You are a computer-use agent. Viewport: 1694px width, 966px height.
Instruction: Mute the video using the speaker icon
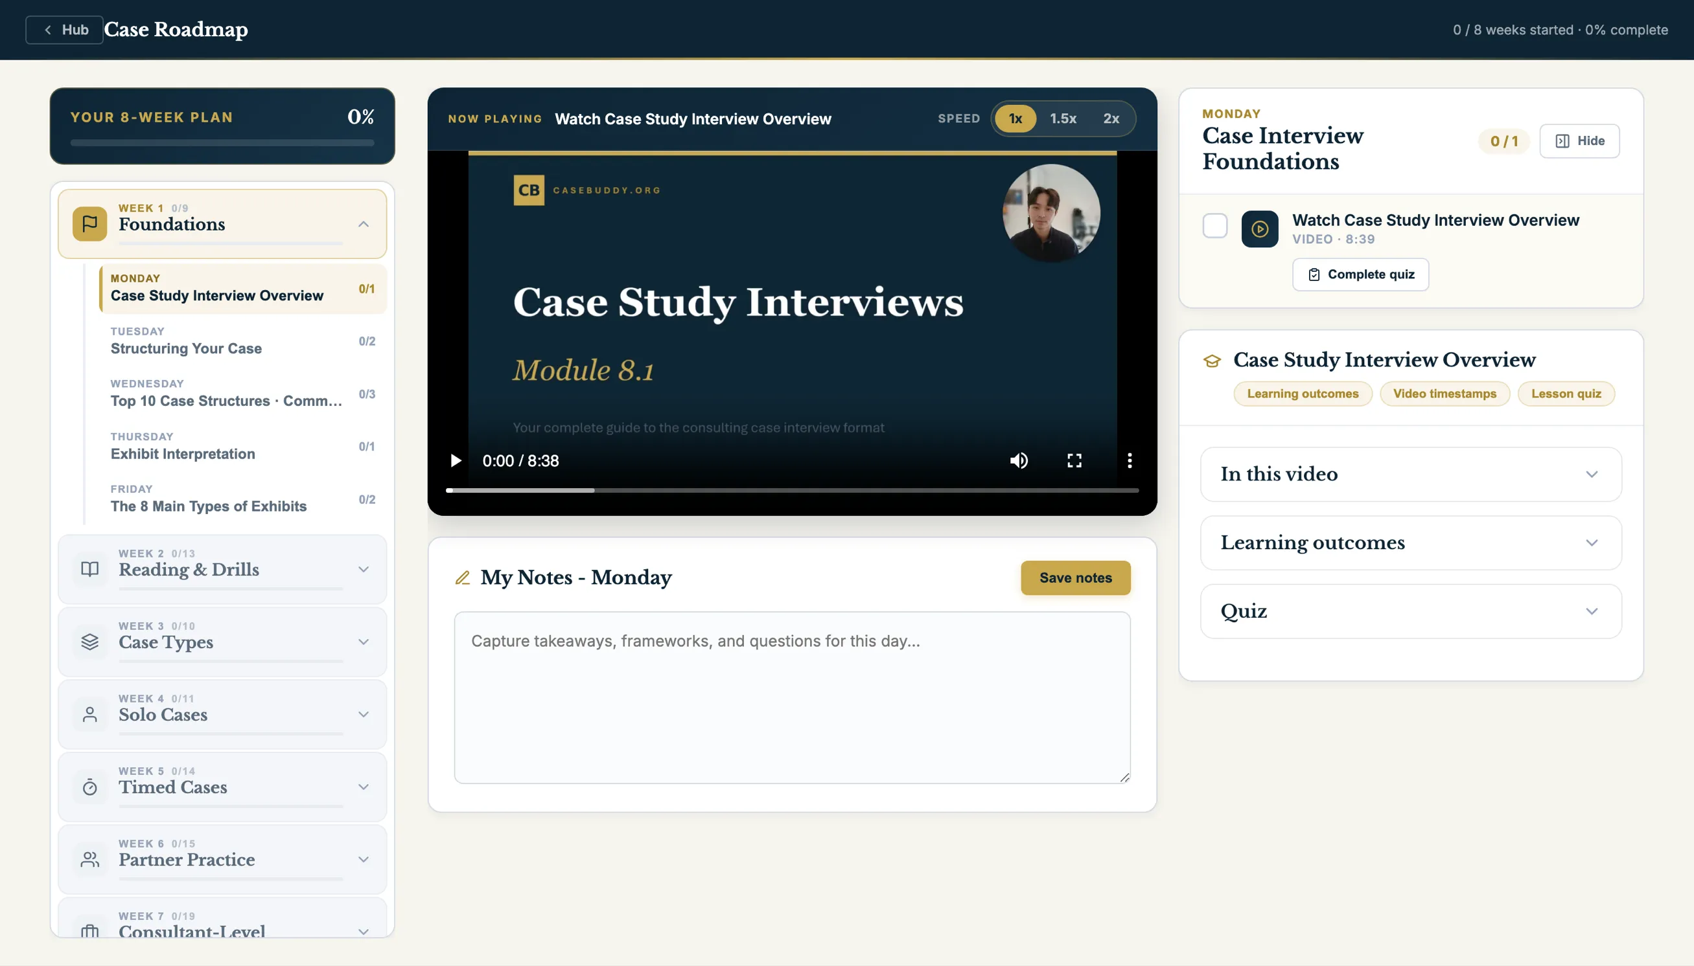tap(1019, 460)
